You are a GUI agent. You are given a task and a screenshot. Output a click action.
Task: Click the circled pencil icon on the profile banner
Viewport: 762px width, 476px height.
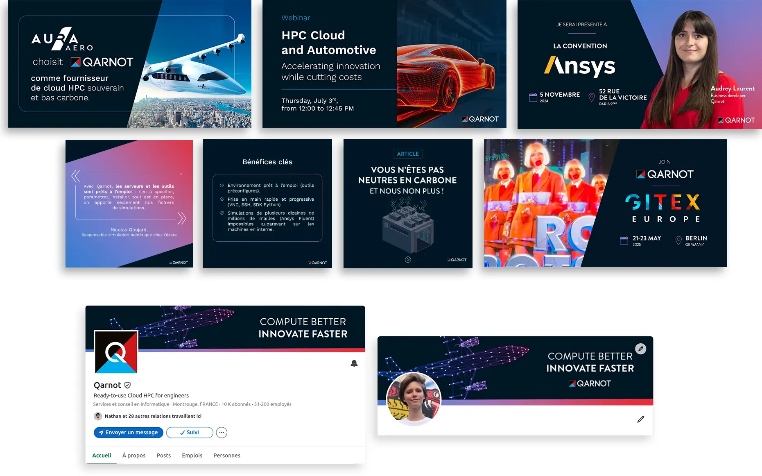tap(641, 349)
